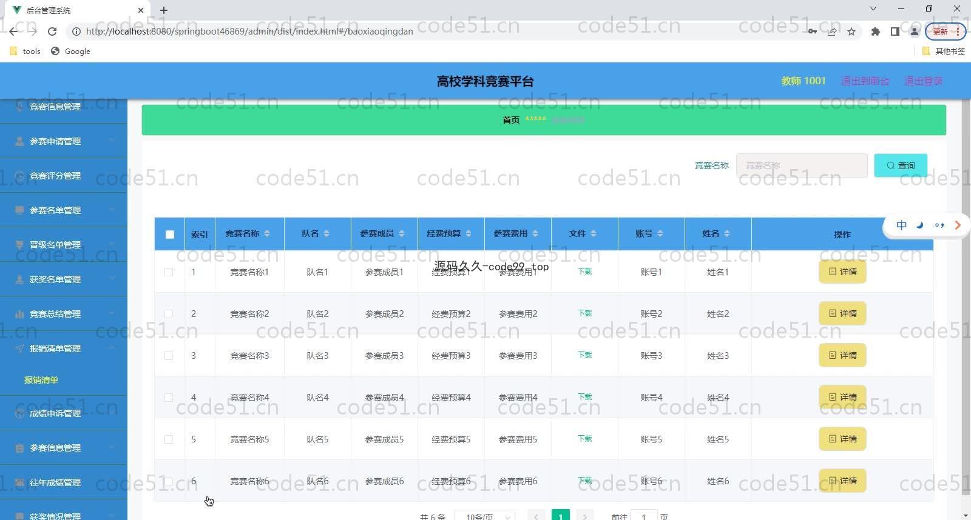Click the page jump number input

pyautogui.click(x=644, y=516)
